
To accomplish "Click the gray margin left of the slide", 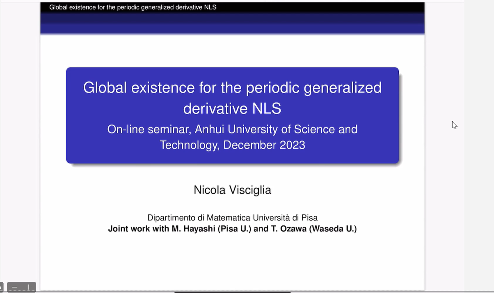I will pyautogui.click(x=20, y=143).
